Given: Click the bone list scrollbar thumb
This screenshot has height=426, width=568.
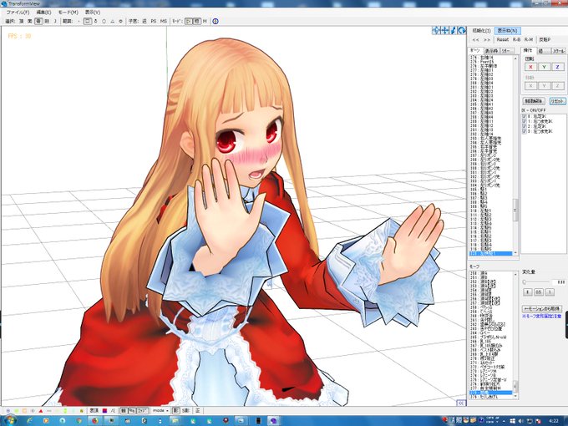Looking at the screenshot, I should pos(515,210).
